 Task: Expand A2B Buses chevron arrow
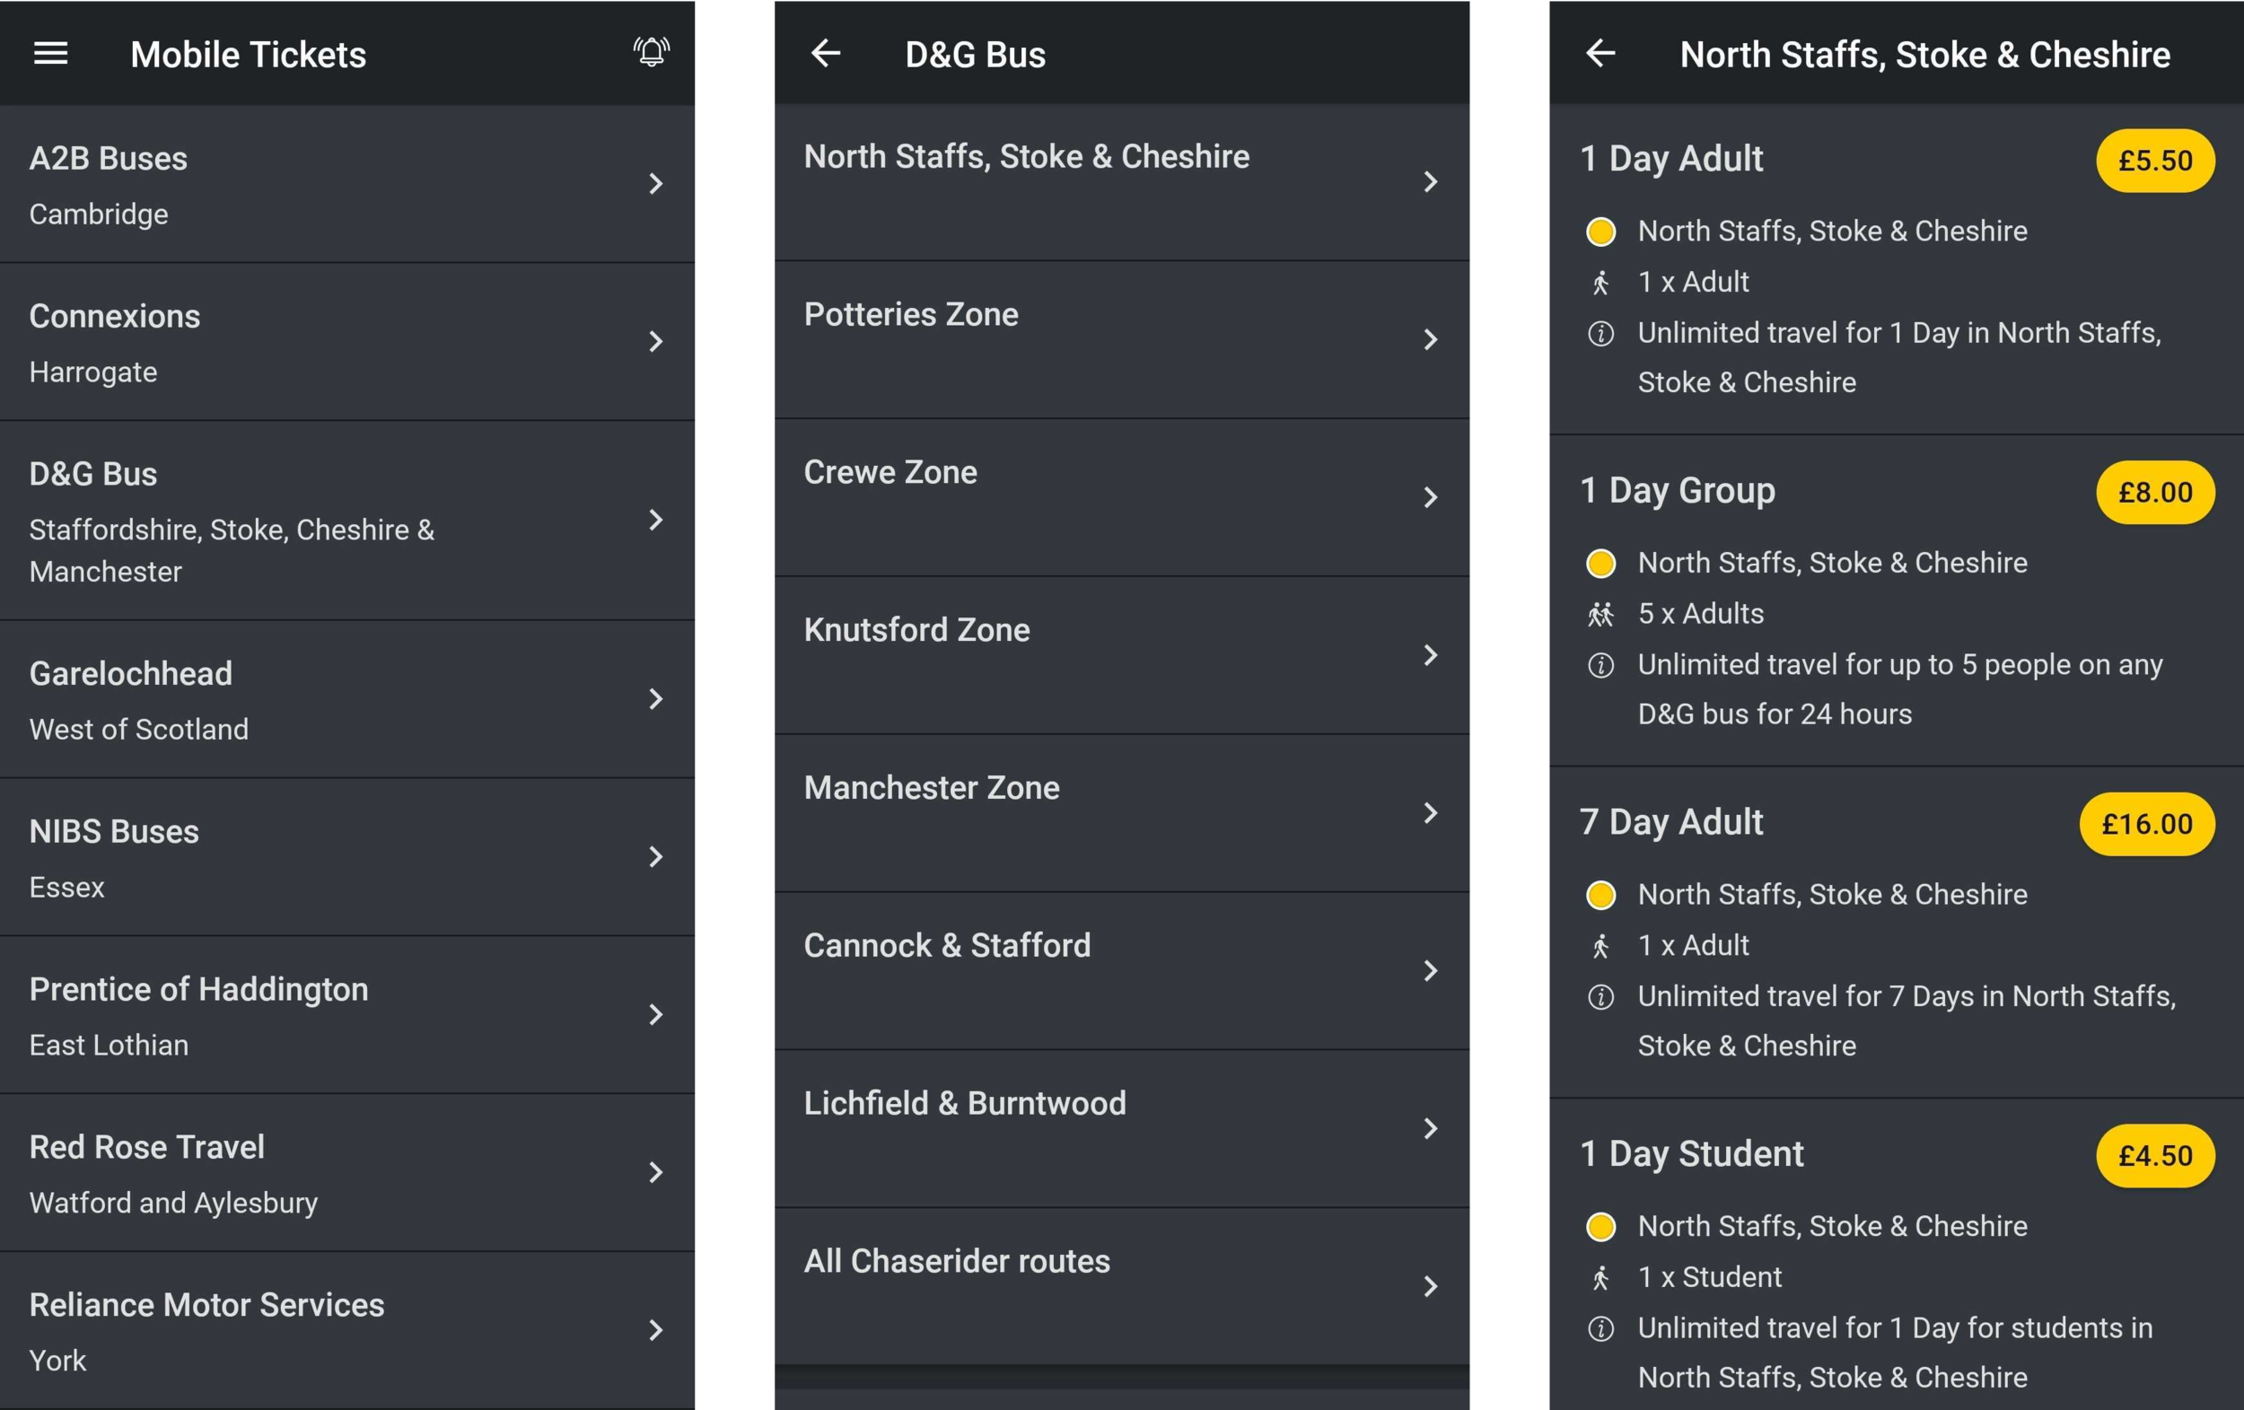click(656, 184)
